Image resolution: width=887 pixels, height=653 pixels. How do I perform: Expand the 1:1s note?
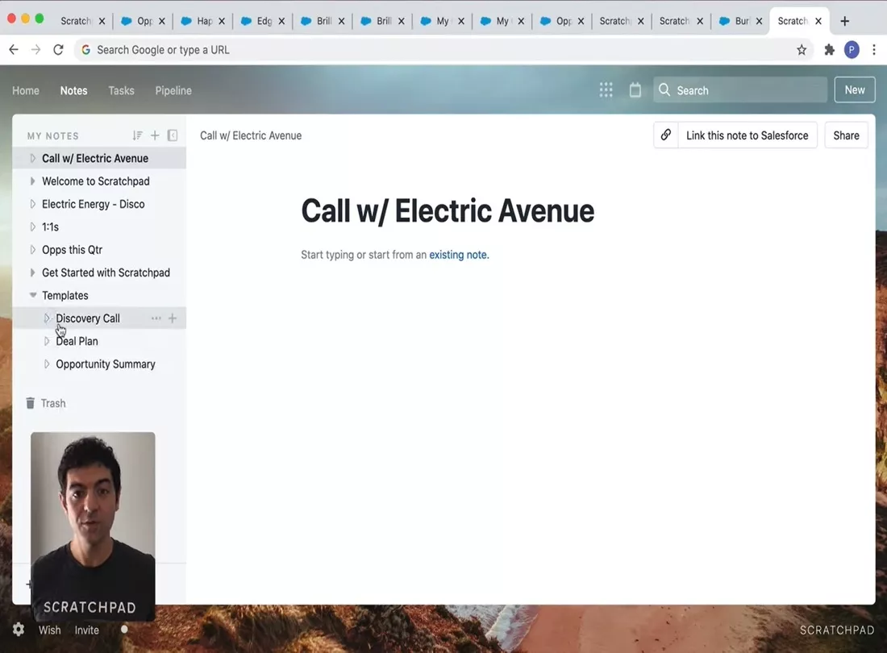[32, 227]
